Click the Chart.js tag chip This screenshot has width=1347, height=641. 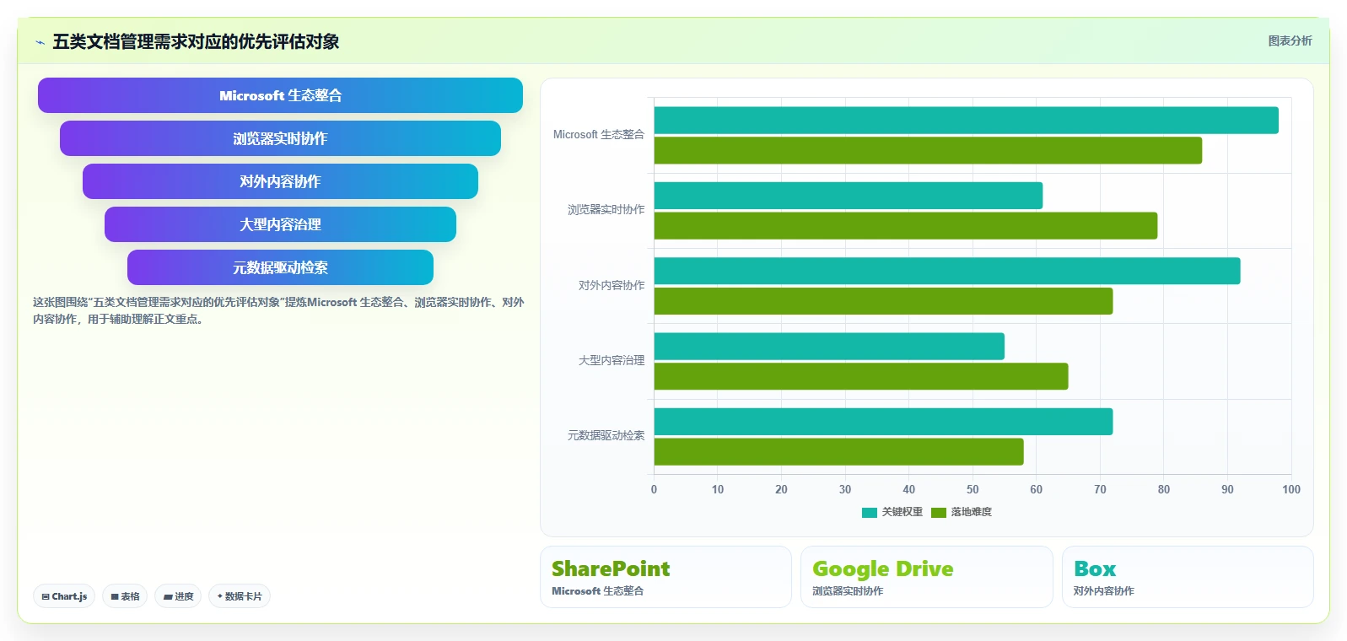pyautogui.click(x=64, y=596)
